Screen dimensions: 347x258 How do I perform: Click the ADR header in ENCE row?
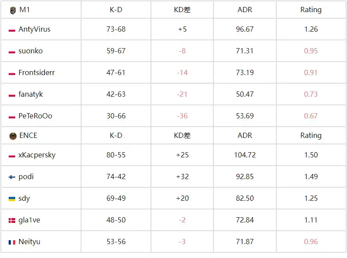point(245,136)
